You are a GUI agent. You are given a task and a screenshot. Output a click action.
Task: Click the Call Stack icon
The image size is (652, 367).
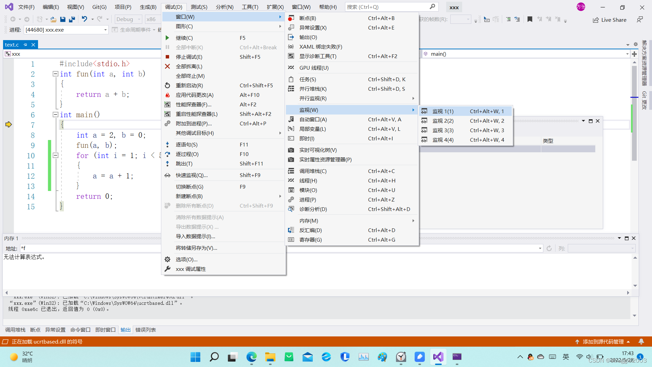pyautogui.click(x=291, y=171)
